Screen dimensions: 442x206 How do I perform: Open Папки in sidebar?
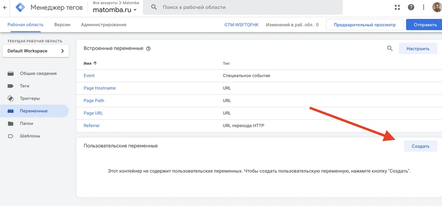[x=26, y=124]
